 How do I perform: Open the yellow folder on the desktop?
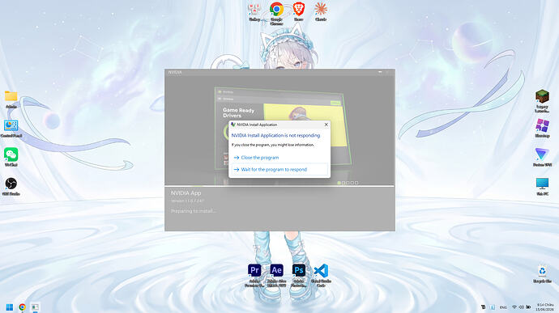pos(11,99)
